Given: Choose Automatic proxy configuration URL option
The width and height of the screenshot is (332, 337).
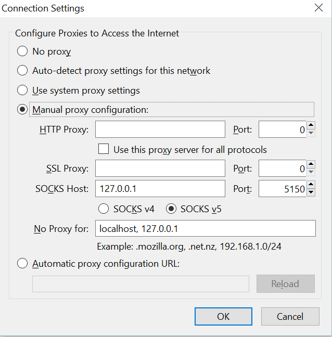Looking at the screenshot, I should pos(22,264).
